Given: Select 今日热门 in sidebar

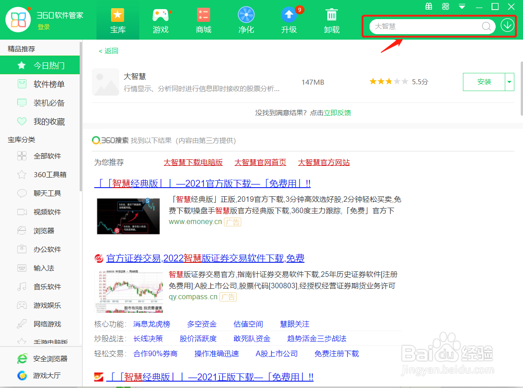Looking at the screenshot, I should pyautogui.click(x=40, y=66).
